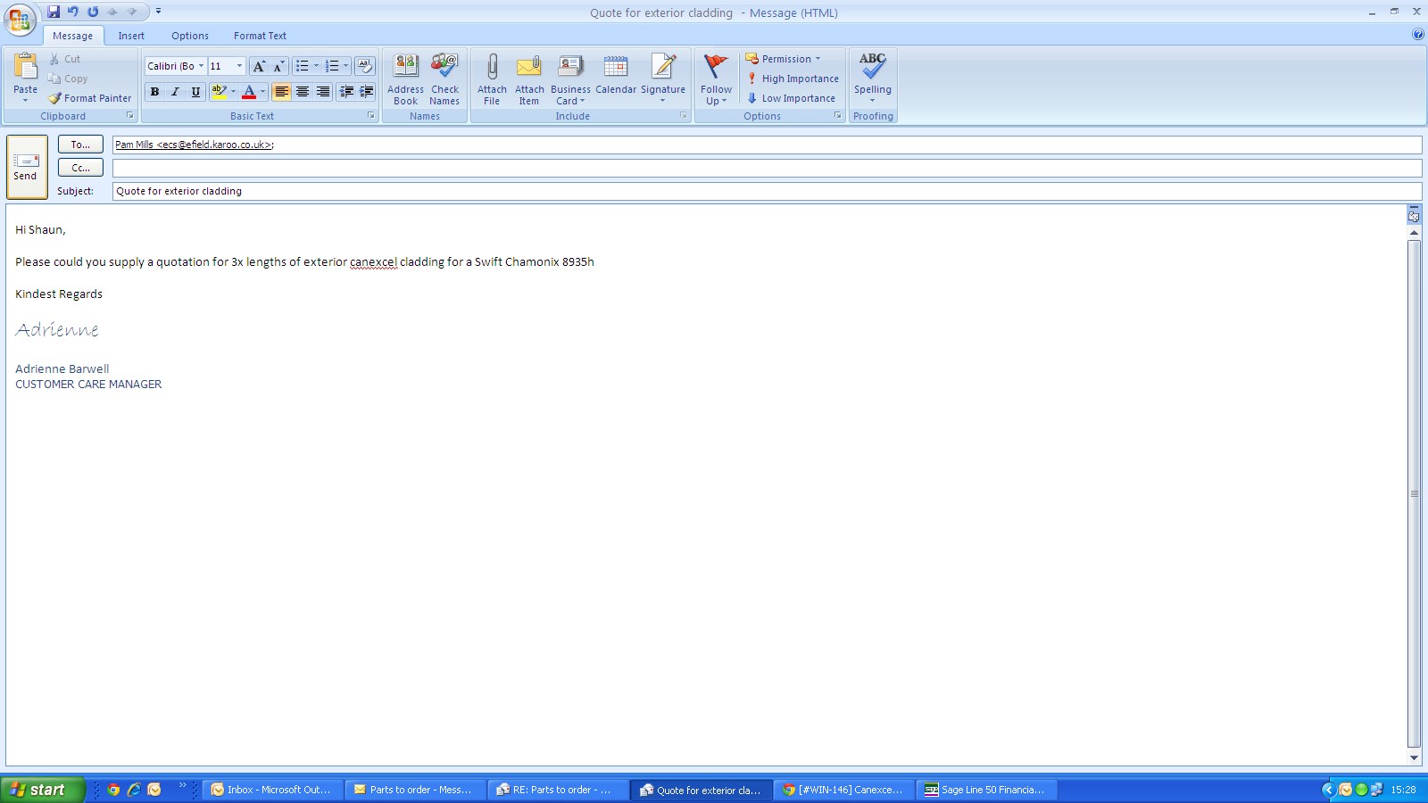Open Clipboard pane launcher
The height and width of the screenshot is (803, 1428).
(130, 116)
